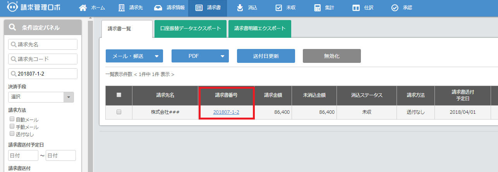Image resolution: width=498 pixels, height=172 pixels.
Task: Open invoice link 201807-1-2
Action: point(226,112)
